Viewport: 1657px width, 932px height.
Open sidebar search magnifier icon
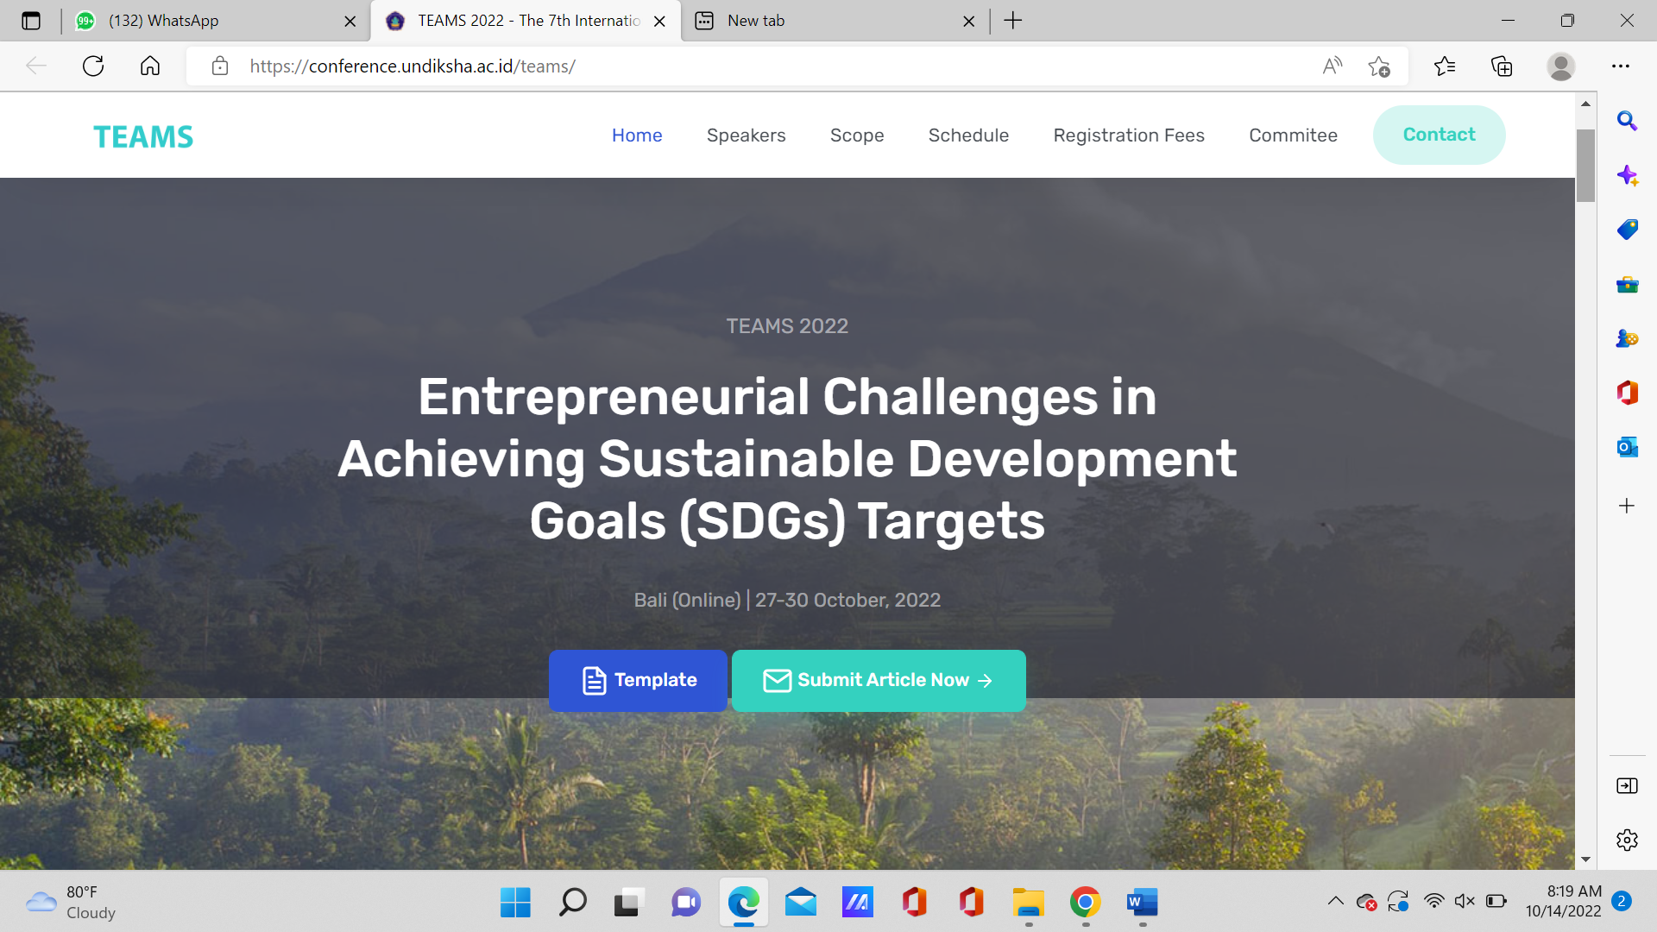click(1627, 121)
